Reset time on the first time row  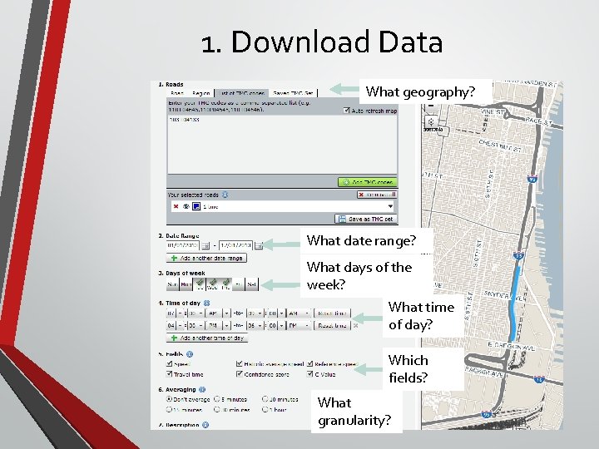(332, 313)
